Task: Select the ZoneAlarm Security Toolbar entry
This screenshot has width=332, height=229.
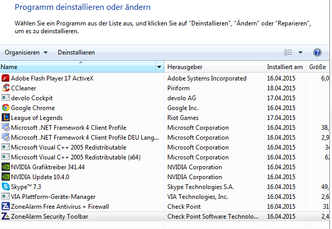Action: (x=50, y=217)
